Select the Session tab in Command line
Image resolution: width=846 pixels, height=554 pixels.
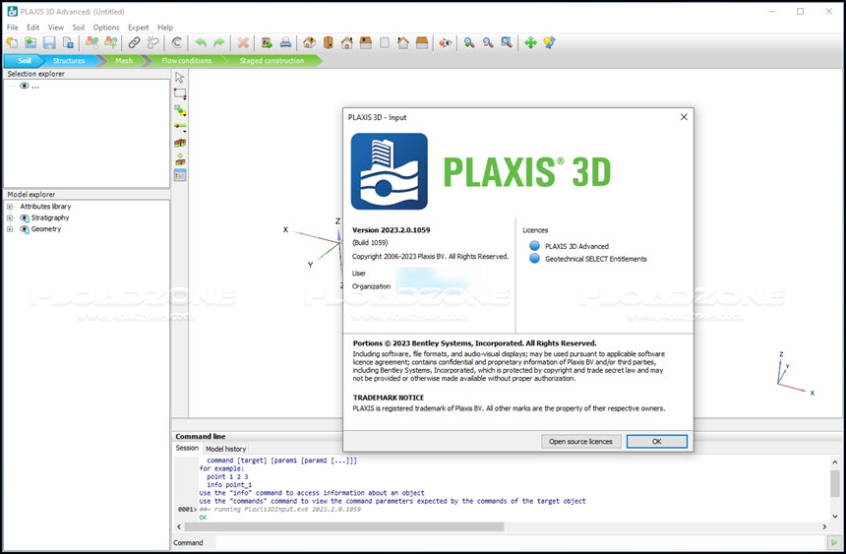(x=187, y=448)
